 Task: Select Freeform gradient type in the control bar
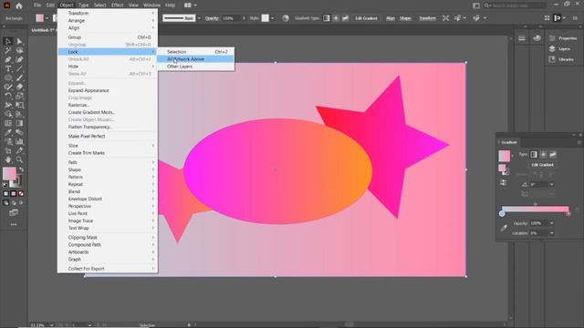tap(345, 18)
